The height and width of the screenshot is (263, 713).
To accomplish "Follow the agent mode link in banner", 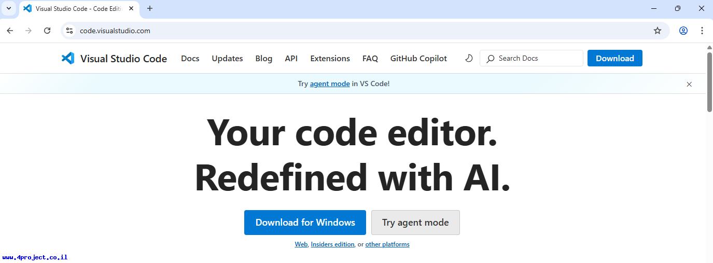I will (x=330, y=84).
